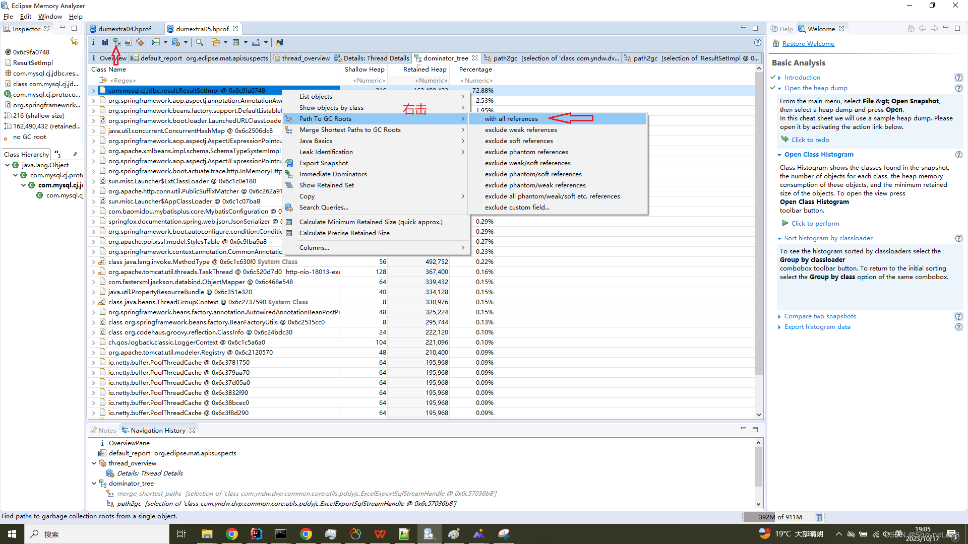Click the 'Click to redo' link
Image resolution: width=968 pixels, height=544 pixels.
click(810, 140)
